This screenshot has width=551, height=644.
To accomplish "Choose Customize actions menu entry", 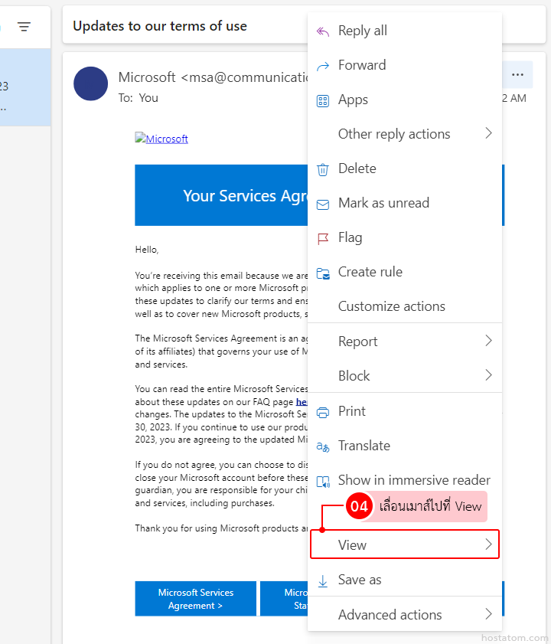I will pyautogui.click(x=391, y=306).
